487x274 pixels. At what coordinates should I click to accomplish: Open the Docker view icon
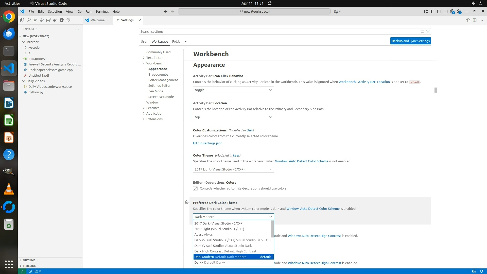pyautogui.click(x=55, y=20)
